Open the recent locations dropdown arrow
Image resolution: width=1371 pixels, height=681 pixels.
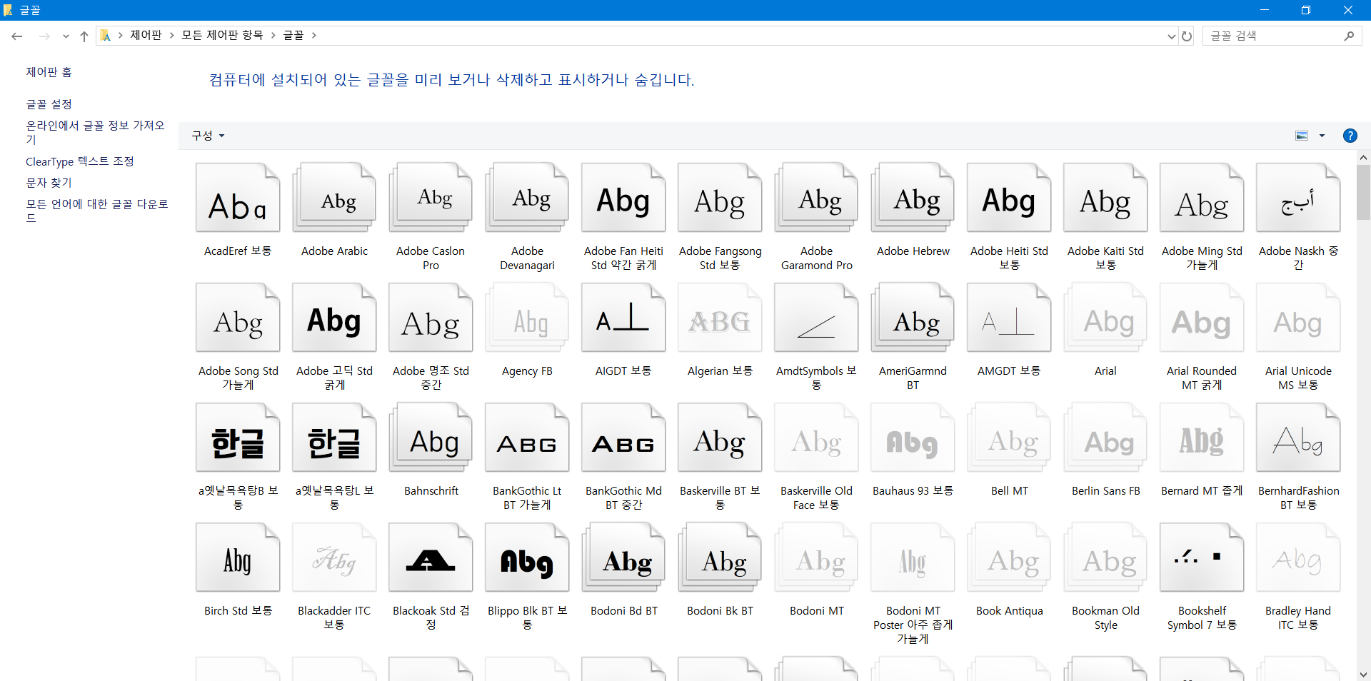pyautogui.click(x=66, y=36)
